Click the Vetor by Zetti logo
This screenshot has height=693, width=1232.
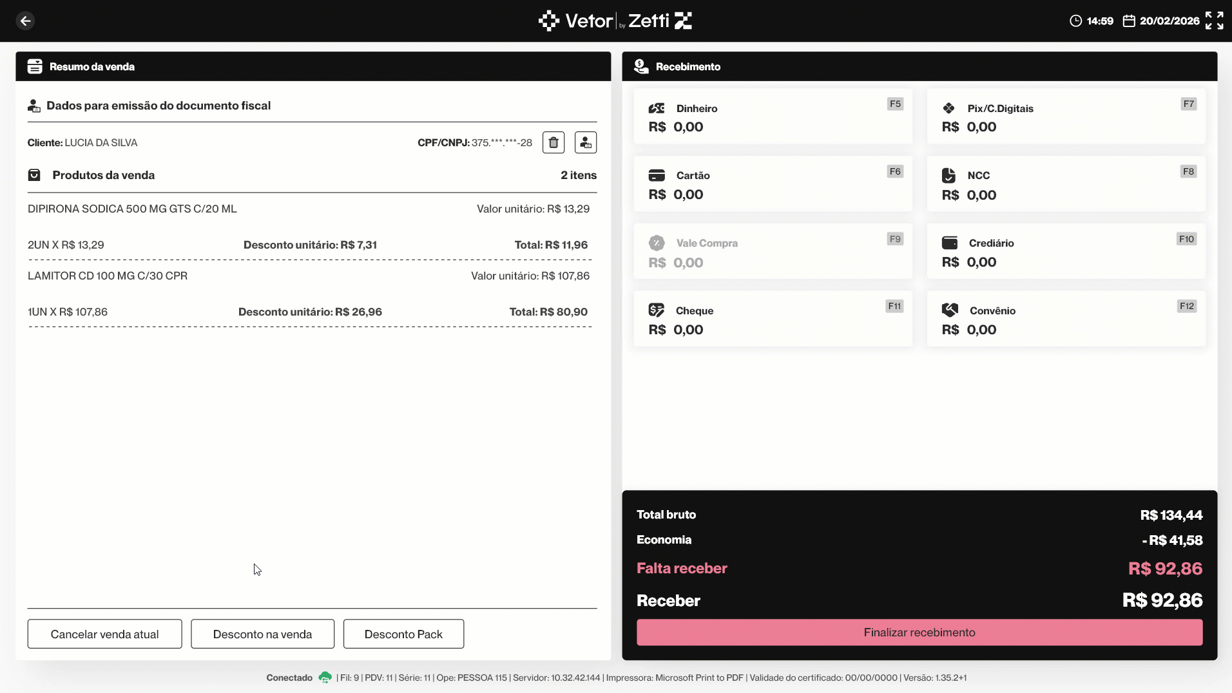click(x=615, y=21)
